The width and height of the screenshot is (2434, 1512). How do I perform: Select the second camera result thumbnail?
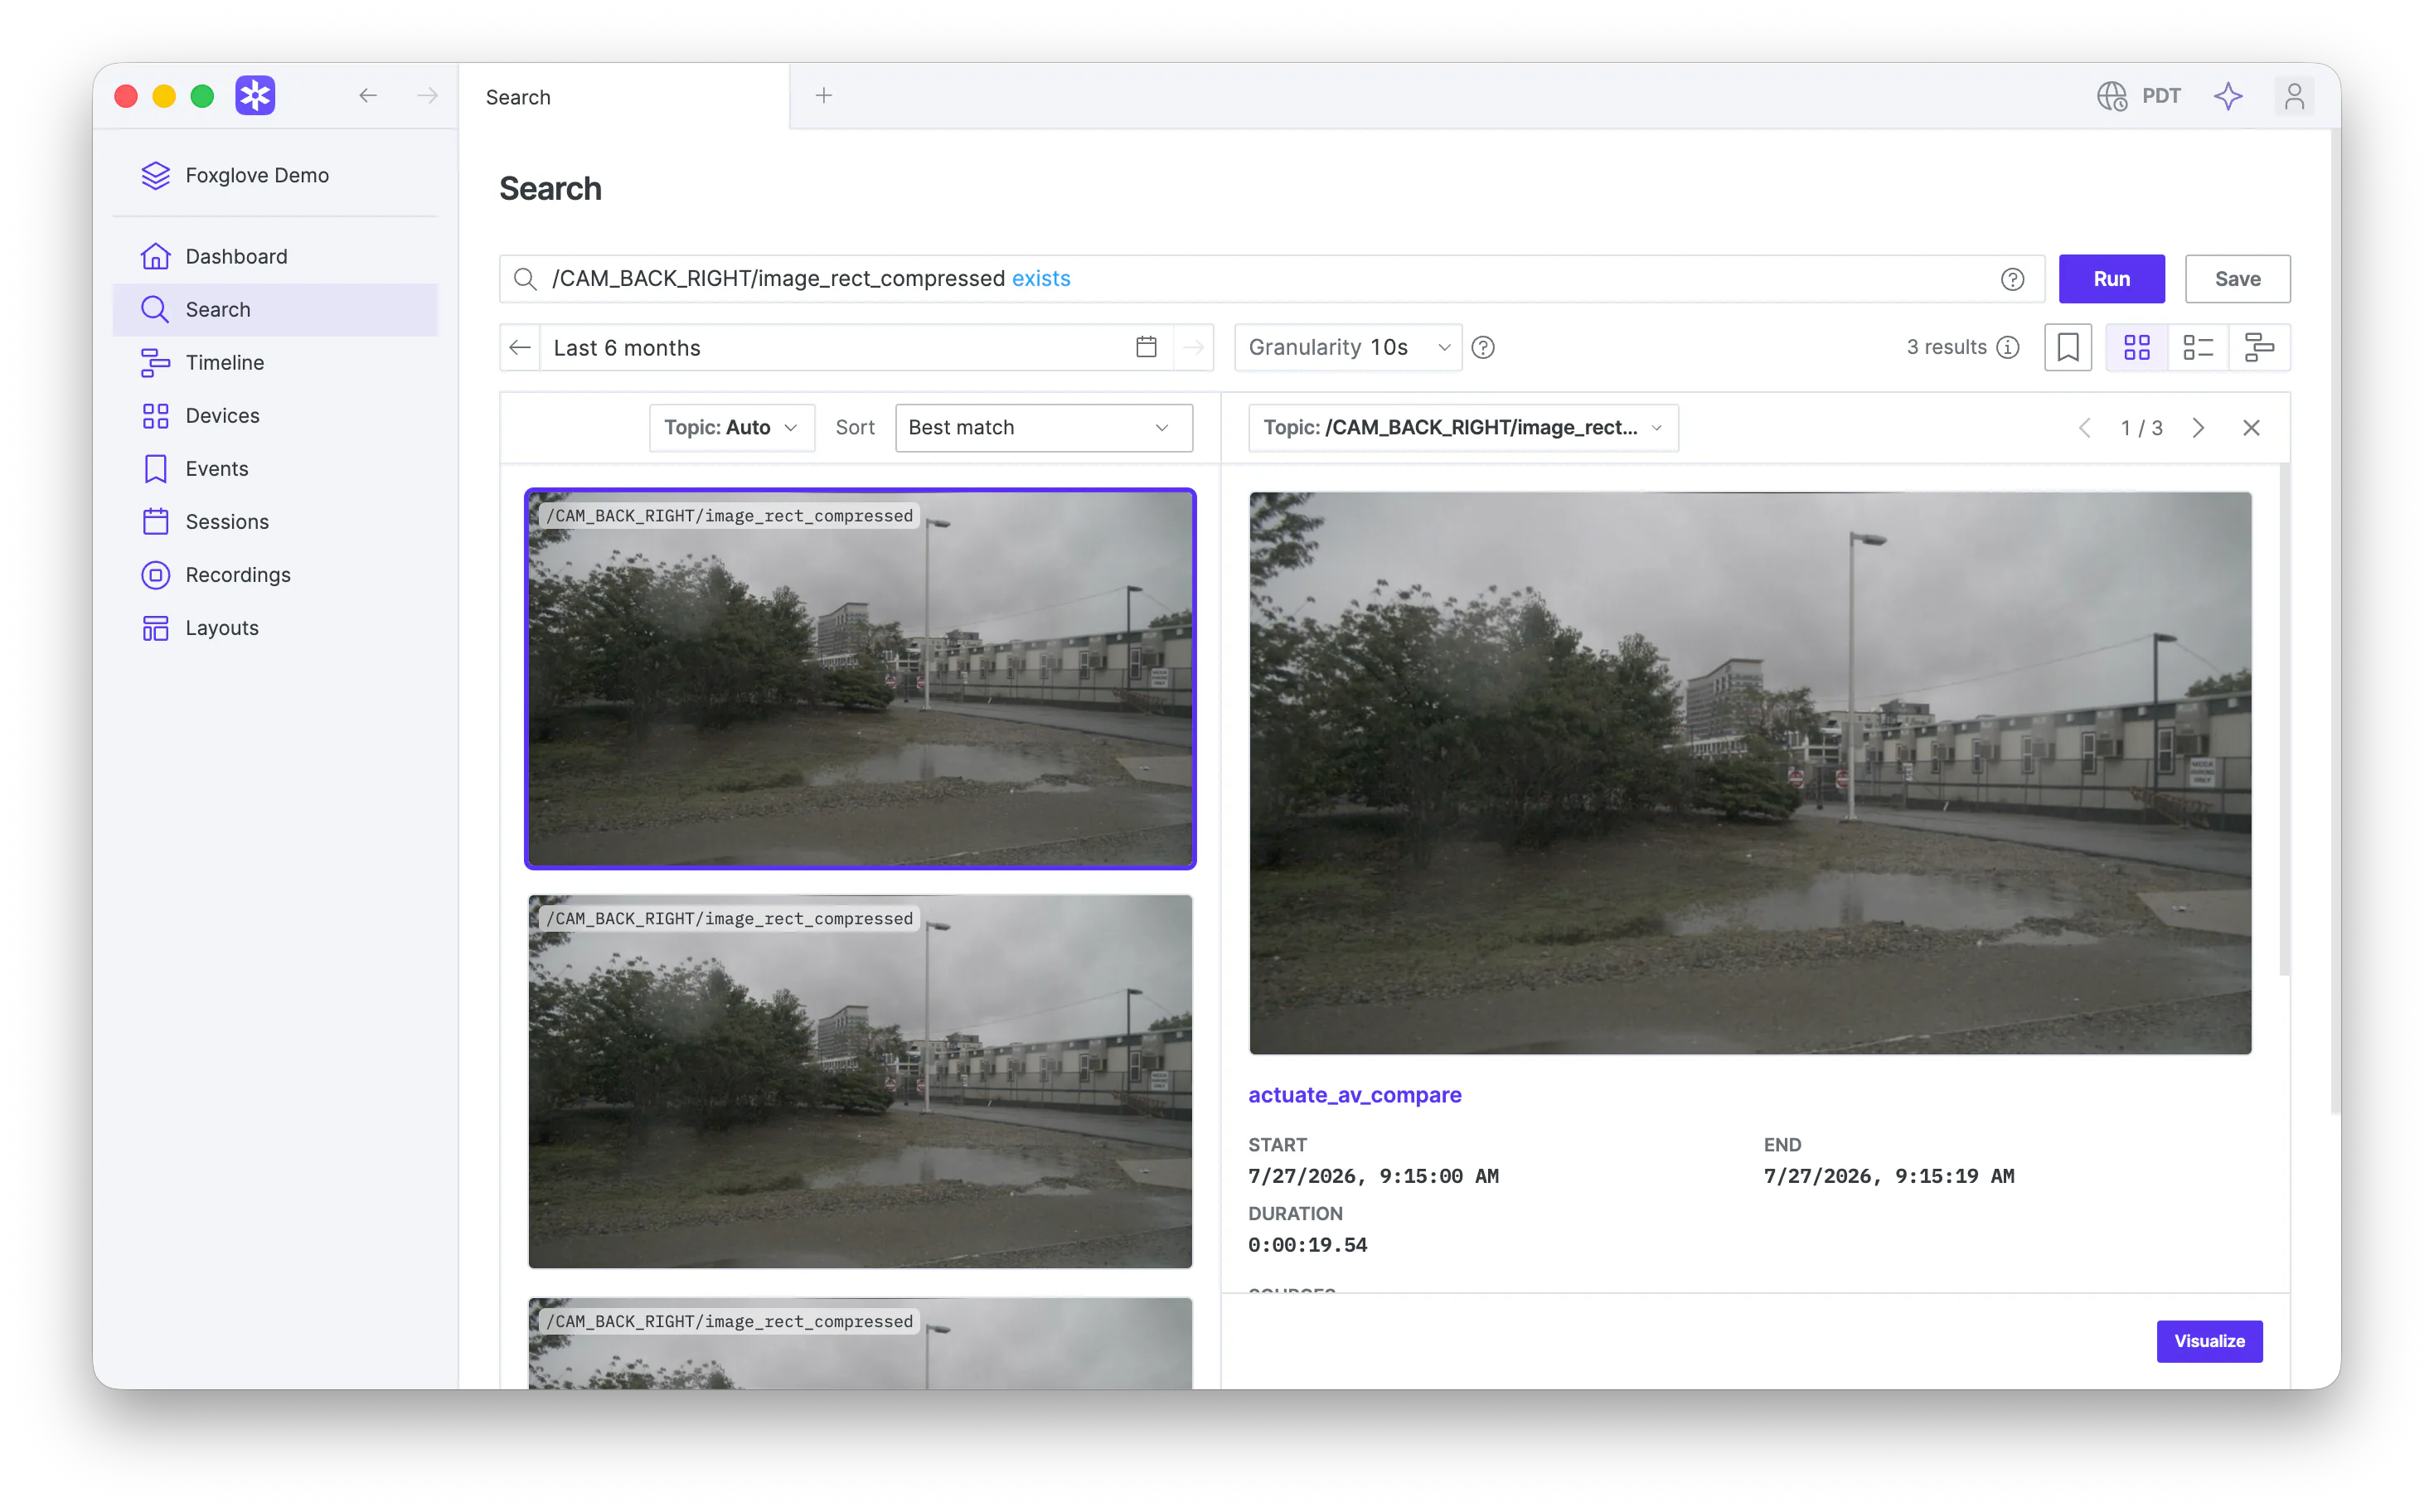(x=860, y=1081)
